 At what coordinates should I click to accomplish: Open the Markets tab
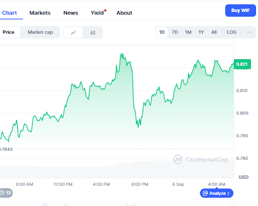click(40, 13)
